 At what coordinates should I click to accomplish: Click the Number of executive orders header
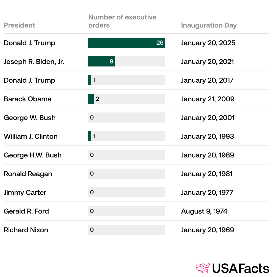[x=122, y=21]
